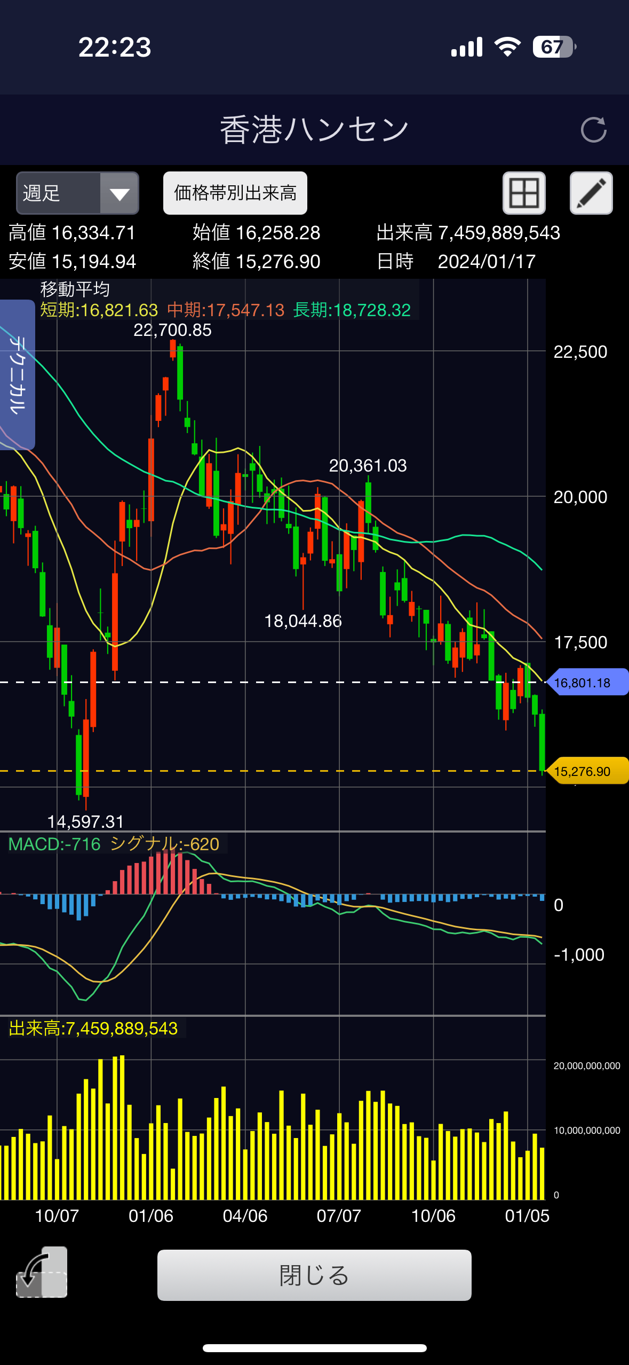Tap the 04/06 date axis label
629x1365 pixels.
pos(245,1216)
